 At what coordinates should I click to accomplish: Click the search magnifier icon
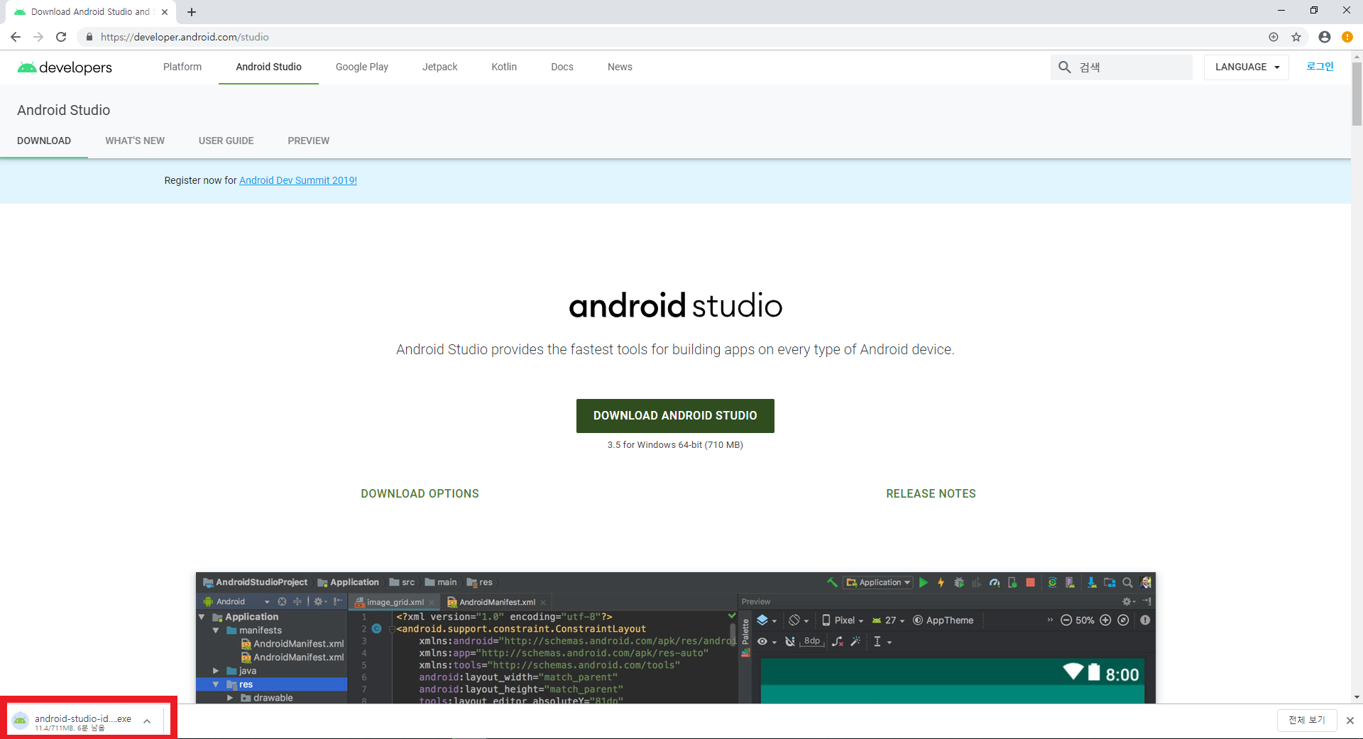click(x=1064, y=67)
